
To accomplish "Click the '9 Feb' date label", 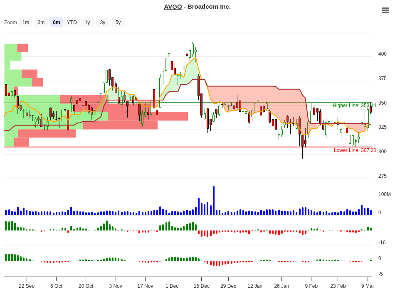I will tap(311, 286).
